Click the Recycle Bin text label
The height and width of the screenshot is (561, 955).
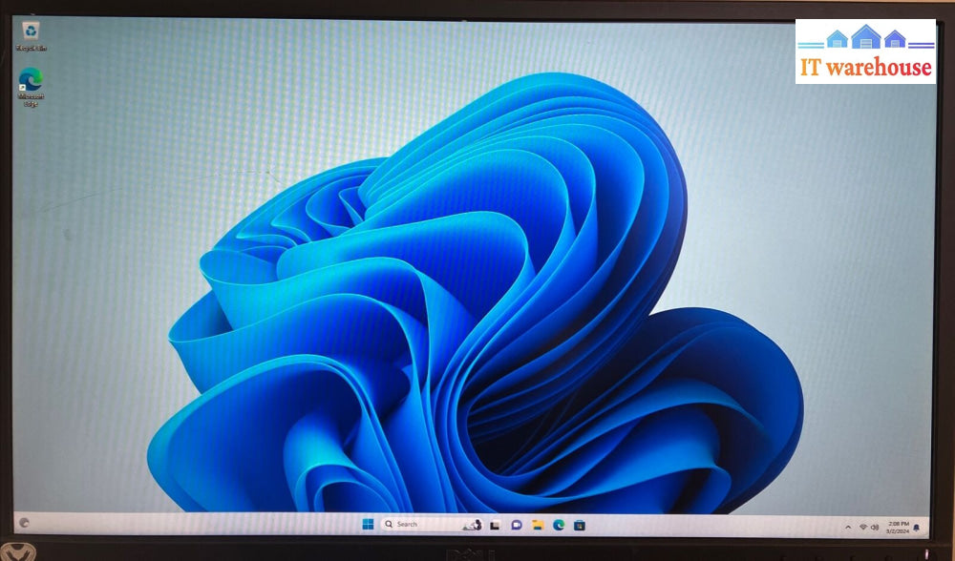tap(31, 48)
